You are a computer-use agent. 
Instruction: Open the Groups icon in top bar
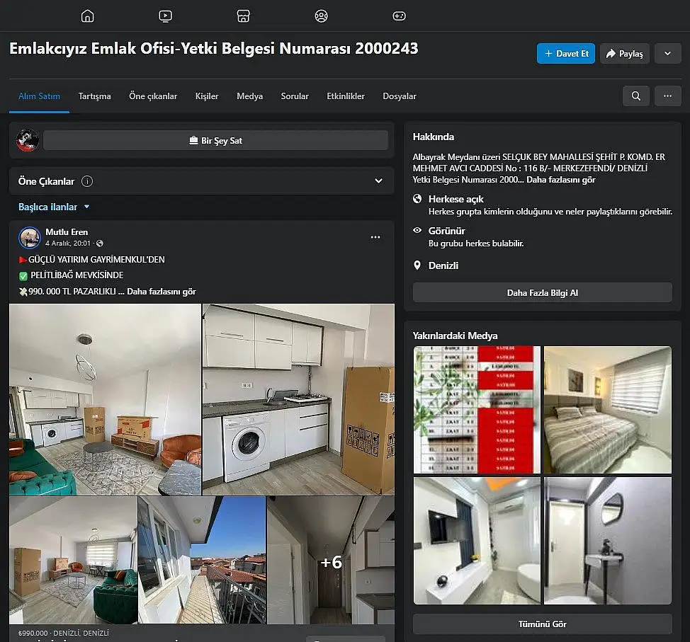321,16
